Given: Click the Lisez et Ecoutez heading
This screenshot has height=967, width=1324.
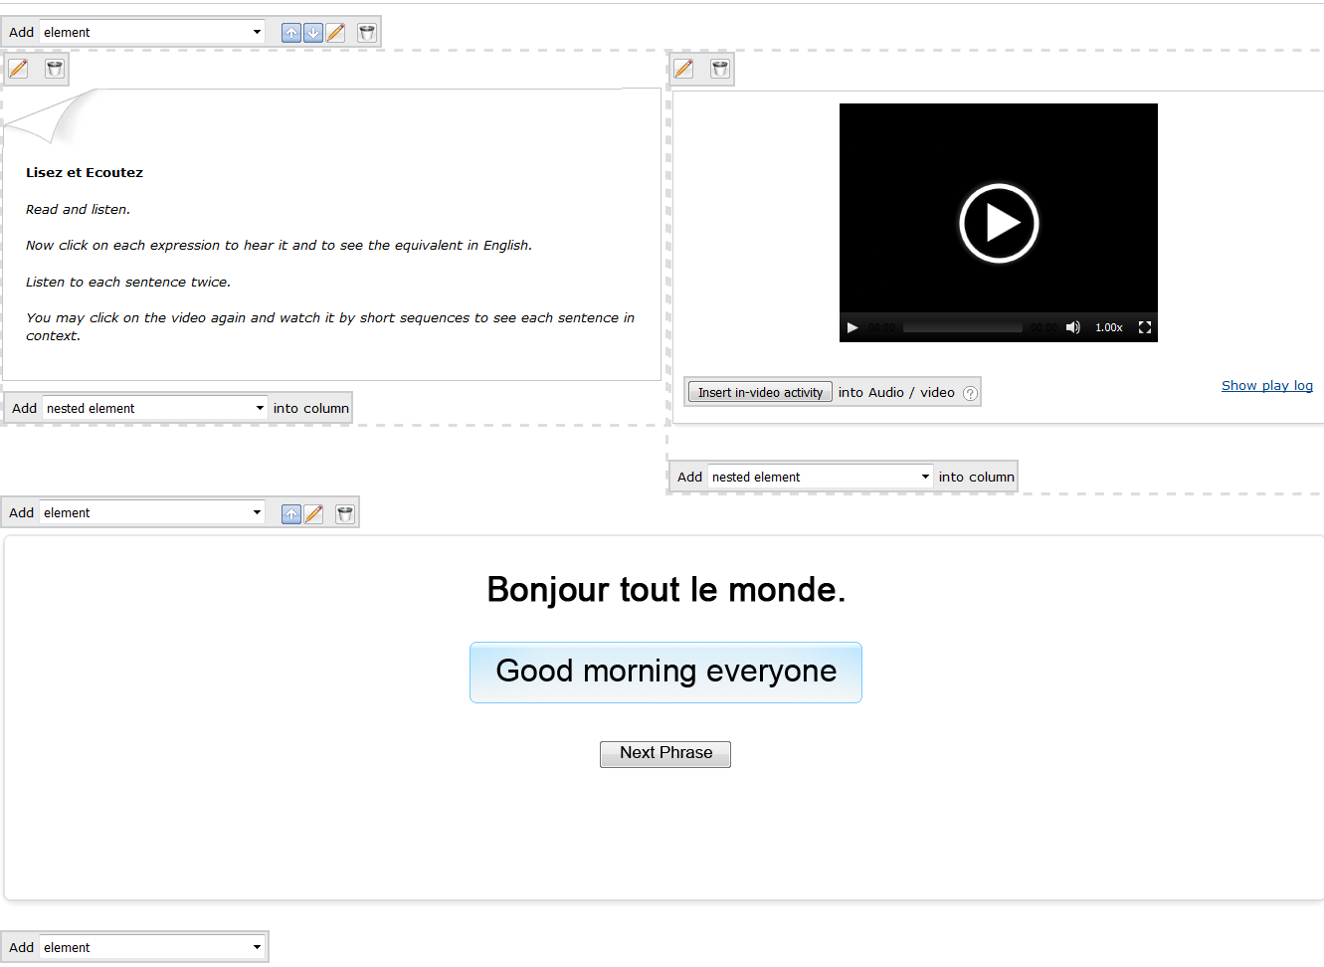Looking at the screenshot, I should click(85, 172).
